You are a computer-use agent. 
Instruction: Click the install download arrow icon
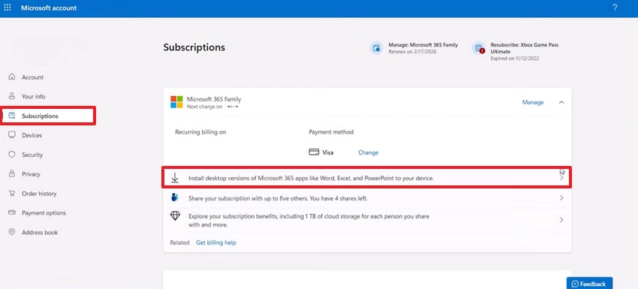[x=175, y=177]
